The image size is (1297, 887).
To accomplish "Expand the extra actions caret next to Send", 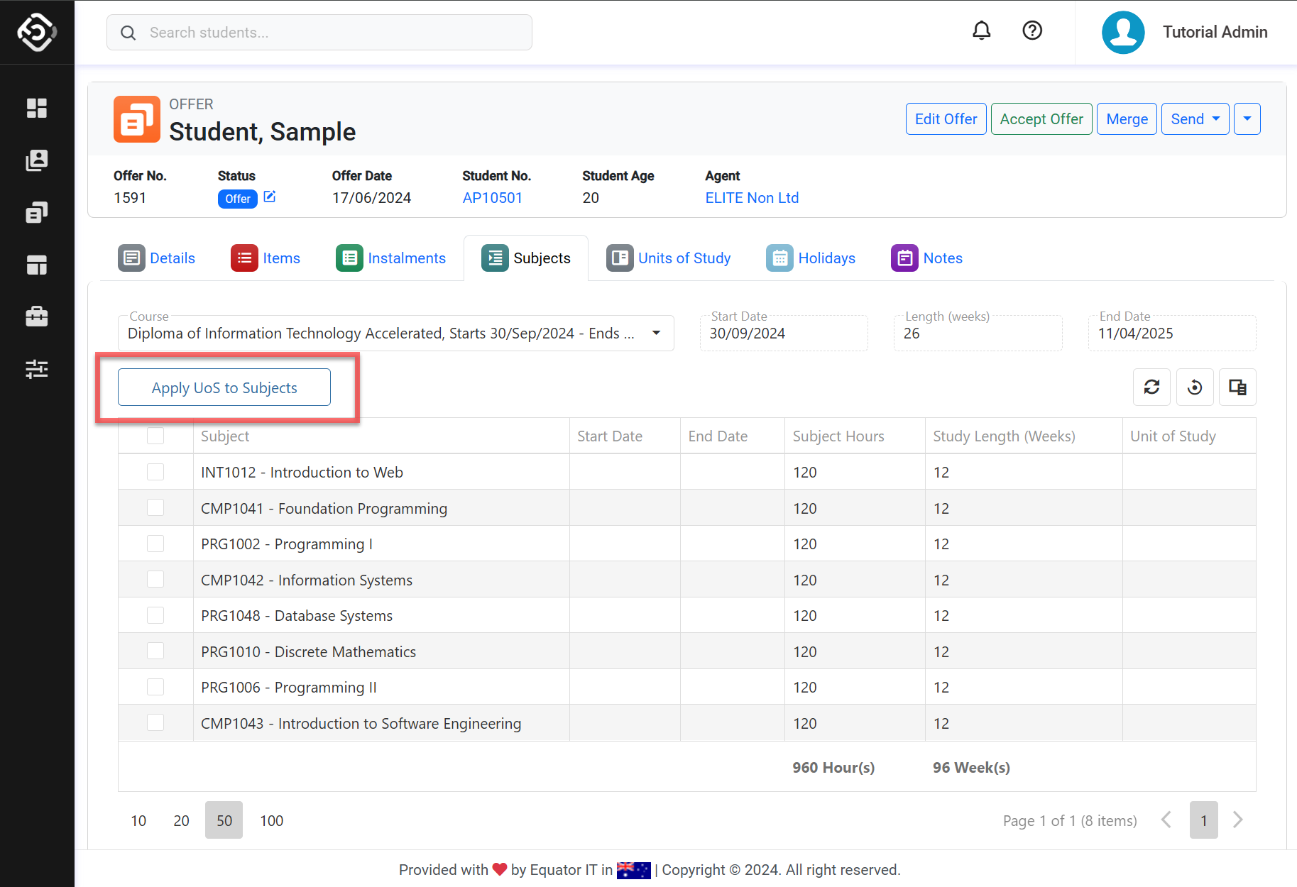I will click(1247, 119).
